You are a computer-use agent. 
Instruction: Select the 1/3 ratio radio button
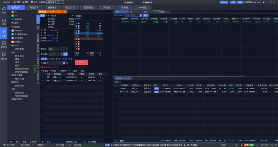pos(54,59)
